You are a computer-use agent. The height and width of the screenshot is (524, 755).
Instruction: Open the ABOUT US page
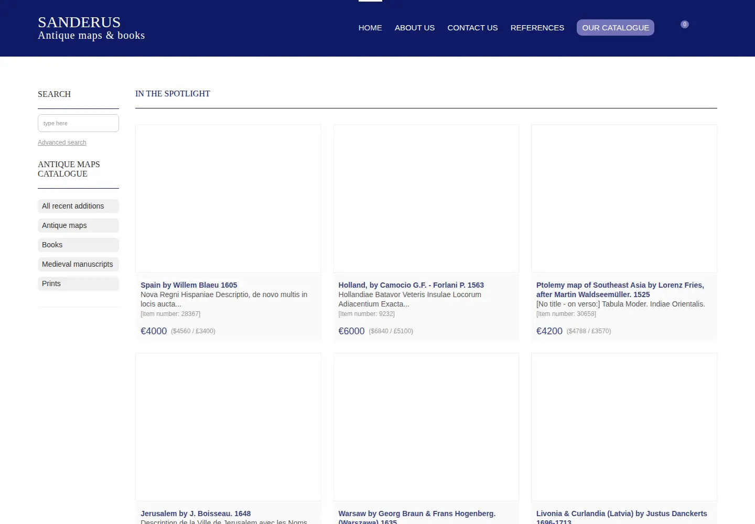[415, 28]
